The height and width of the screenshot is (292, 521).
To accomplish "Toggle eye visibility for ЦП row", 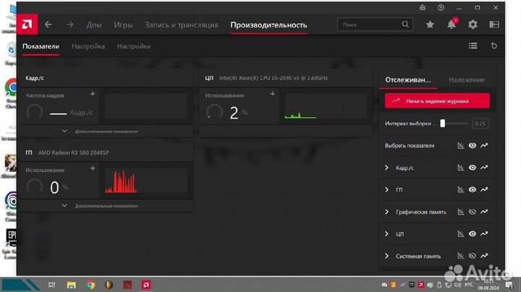I will pyautogui.click(x=473, y=234).
